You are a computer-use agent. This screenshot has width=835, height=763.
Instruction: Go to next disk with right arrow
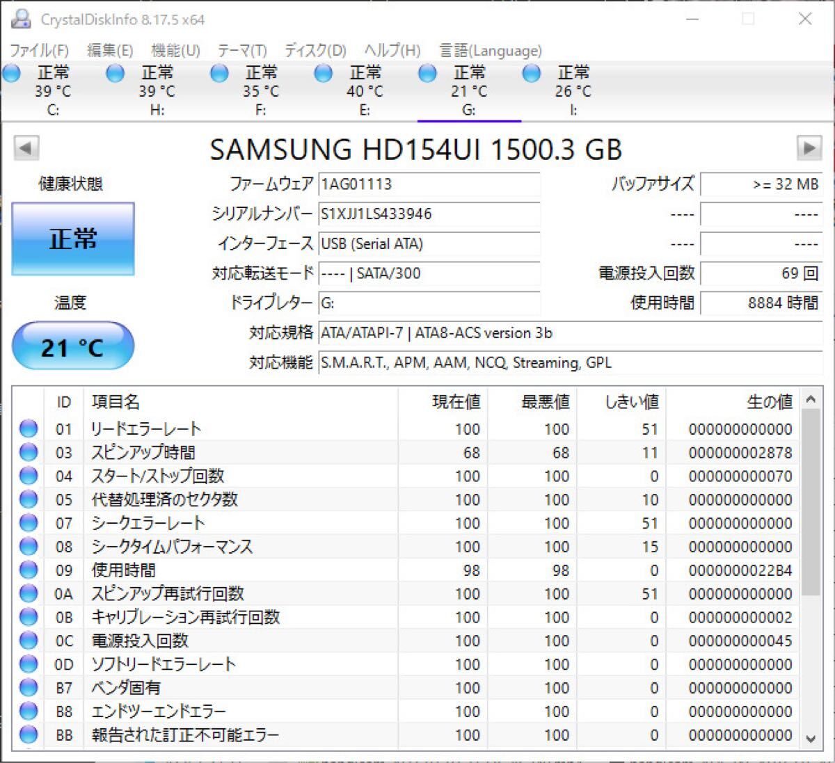pyautogui.click(x=809, y=148)
